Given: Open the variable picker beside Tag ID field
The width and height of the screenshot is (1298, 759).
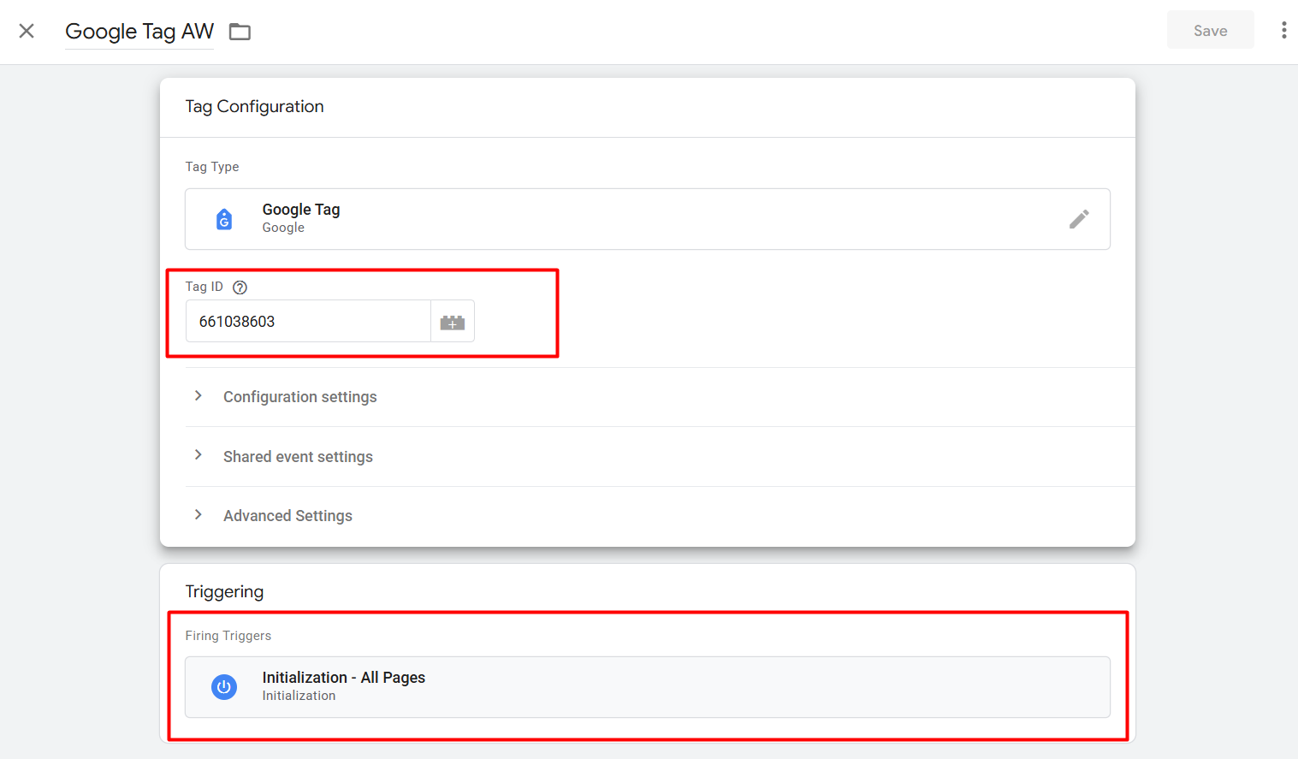Looking at the screenshot, I should click(x=452, y=322).
